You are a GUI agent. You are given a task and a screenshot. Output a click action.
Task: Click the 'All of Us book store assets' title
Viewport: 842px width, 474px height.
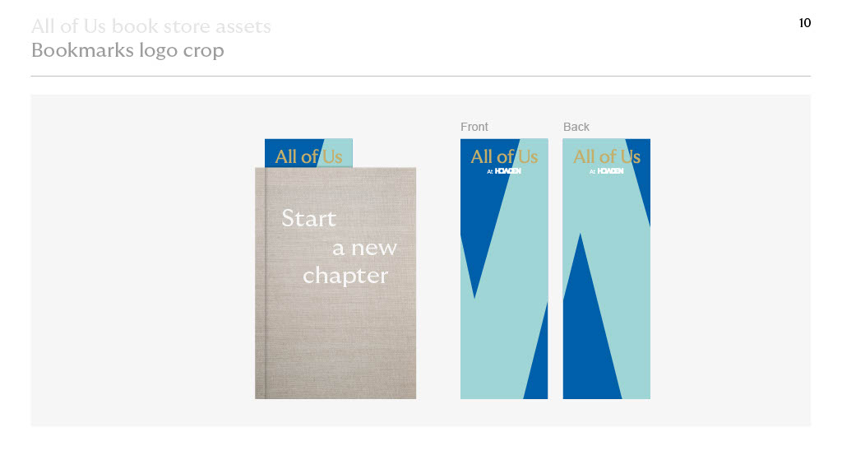tap(151, 26)
